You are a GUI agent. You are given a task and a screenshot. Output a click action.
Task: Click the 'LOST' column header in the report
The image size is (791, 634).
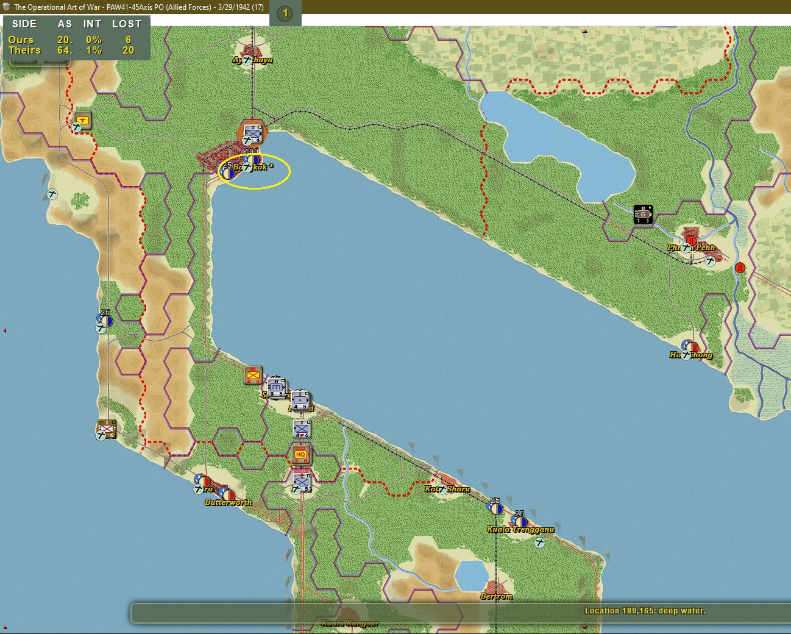point(127,24)
